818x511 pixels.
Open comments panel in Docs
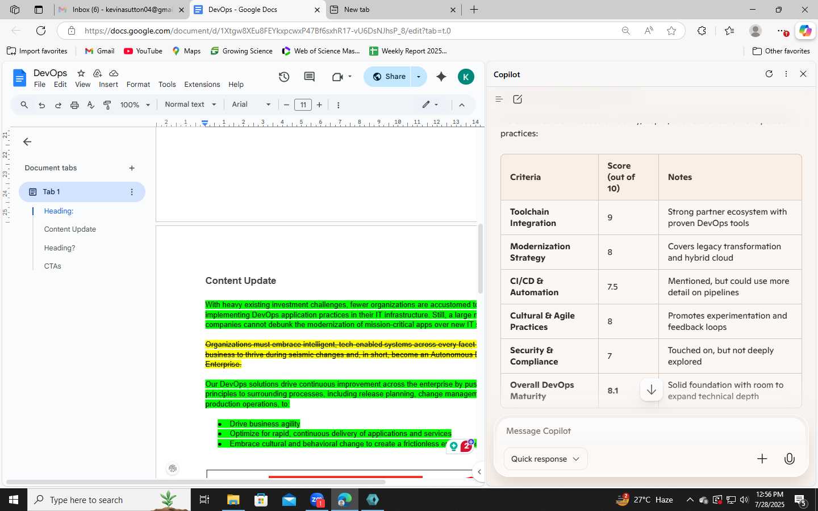point(310,77)
